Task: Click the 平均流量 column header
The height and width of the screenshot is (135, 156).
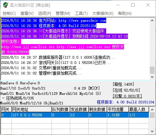Action: coord(118,109)
